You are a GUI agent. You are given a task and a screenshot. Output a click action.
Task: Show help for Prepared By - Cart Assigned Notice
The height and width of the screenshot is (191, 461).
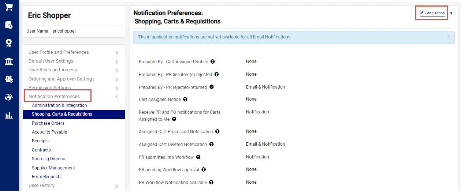213,61
